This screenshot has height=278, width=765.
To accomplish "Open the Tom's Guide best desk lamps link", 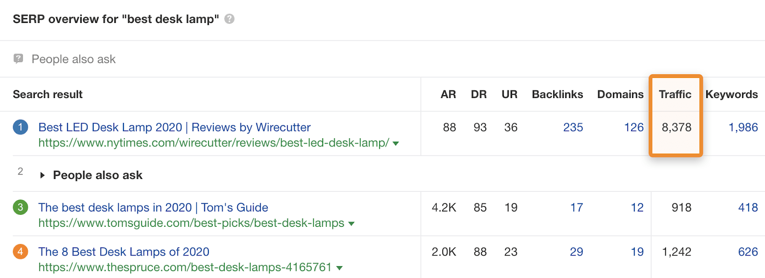I will pyautogui.click(x=153, y=207).
